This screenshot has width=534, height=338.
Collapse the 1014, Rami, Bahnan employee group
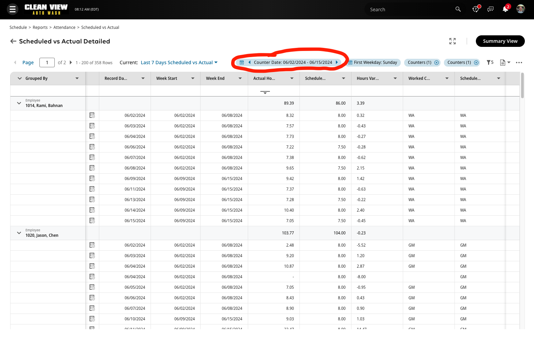(x=19, y=103)
